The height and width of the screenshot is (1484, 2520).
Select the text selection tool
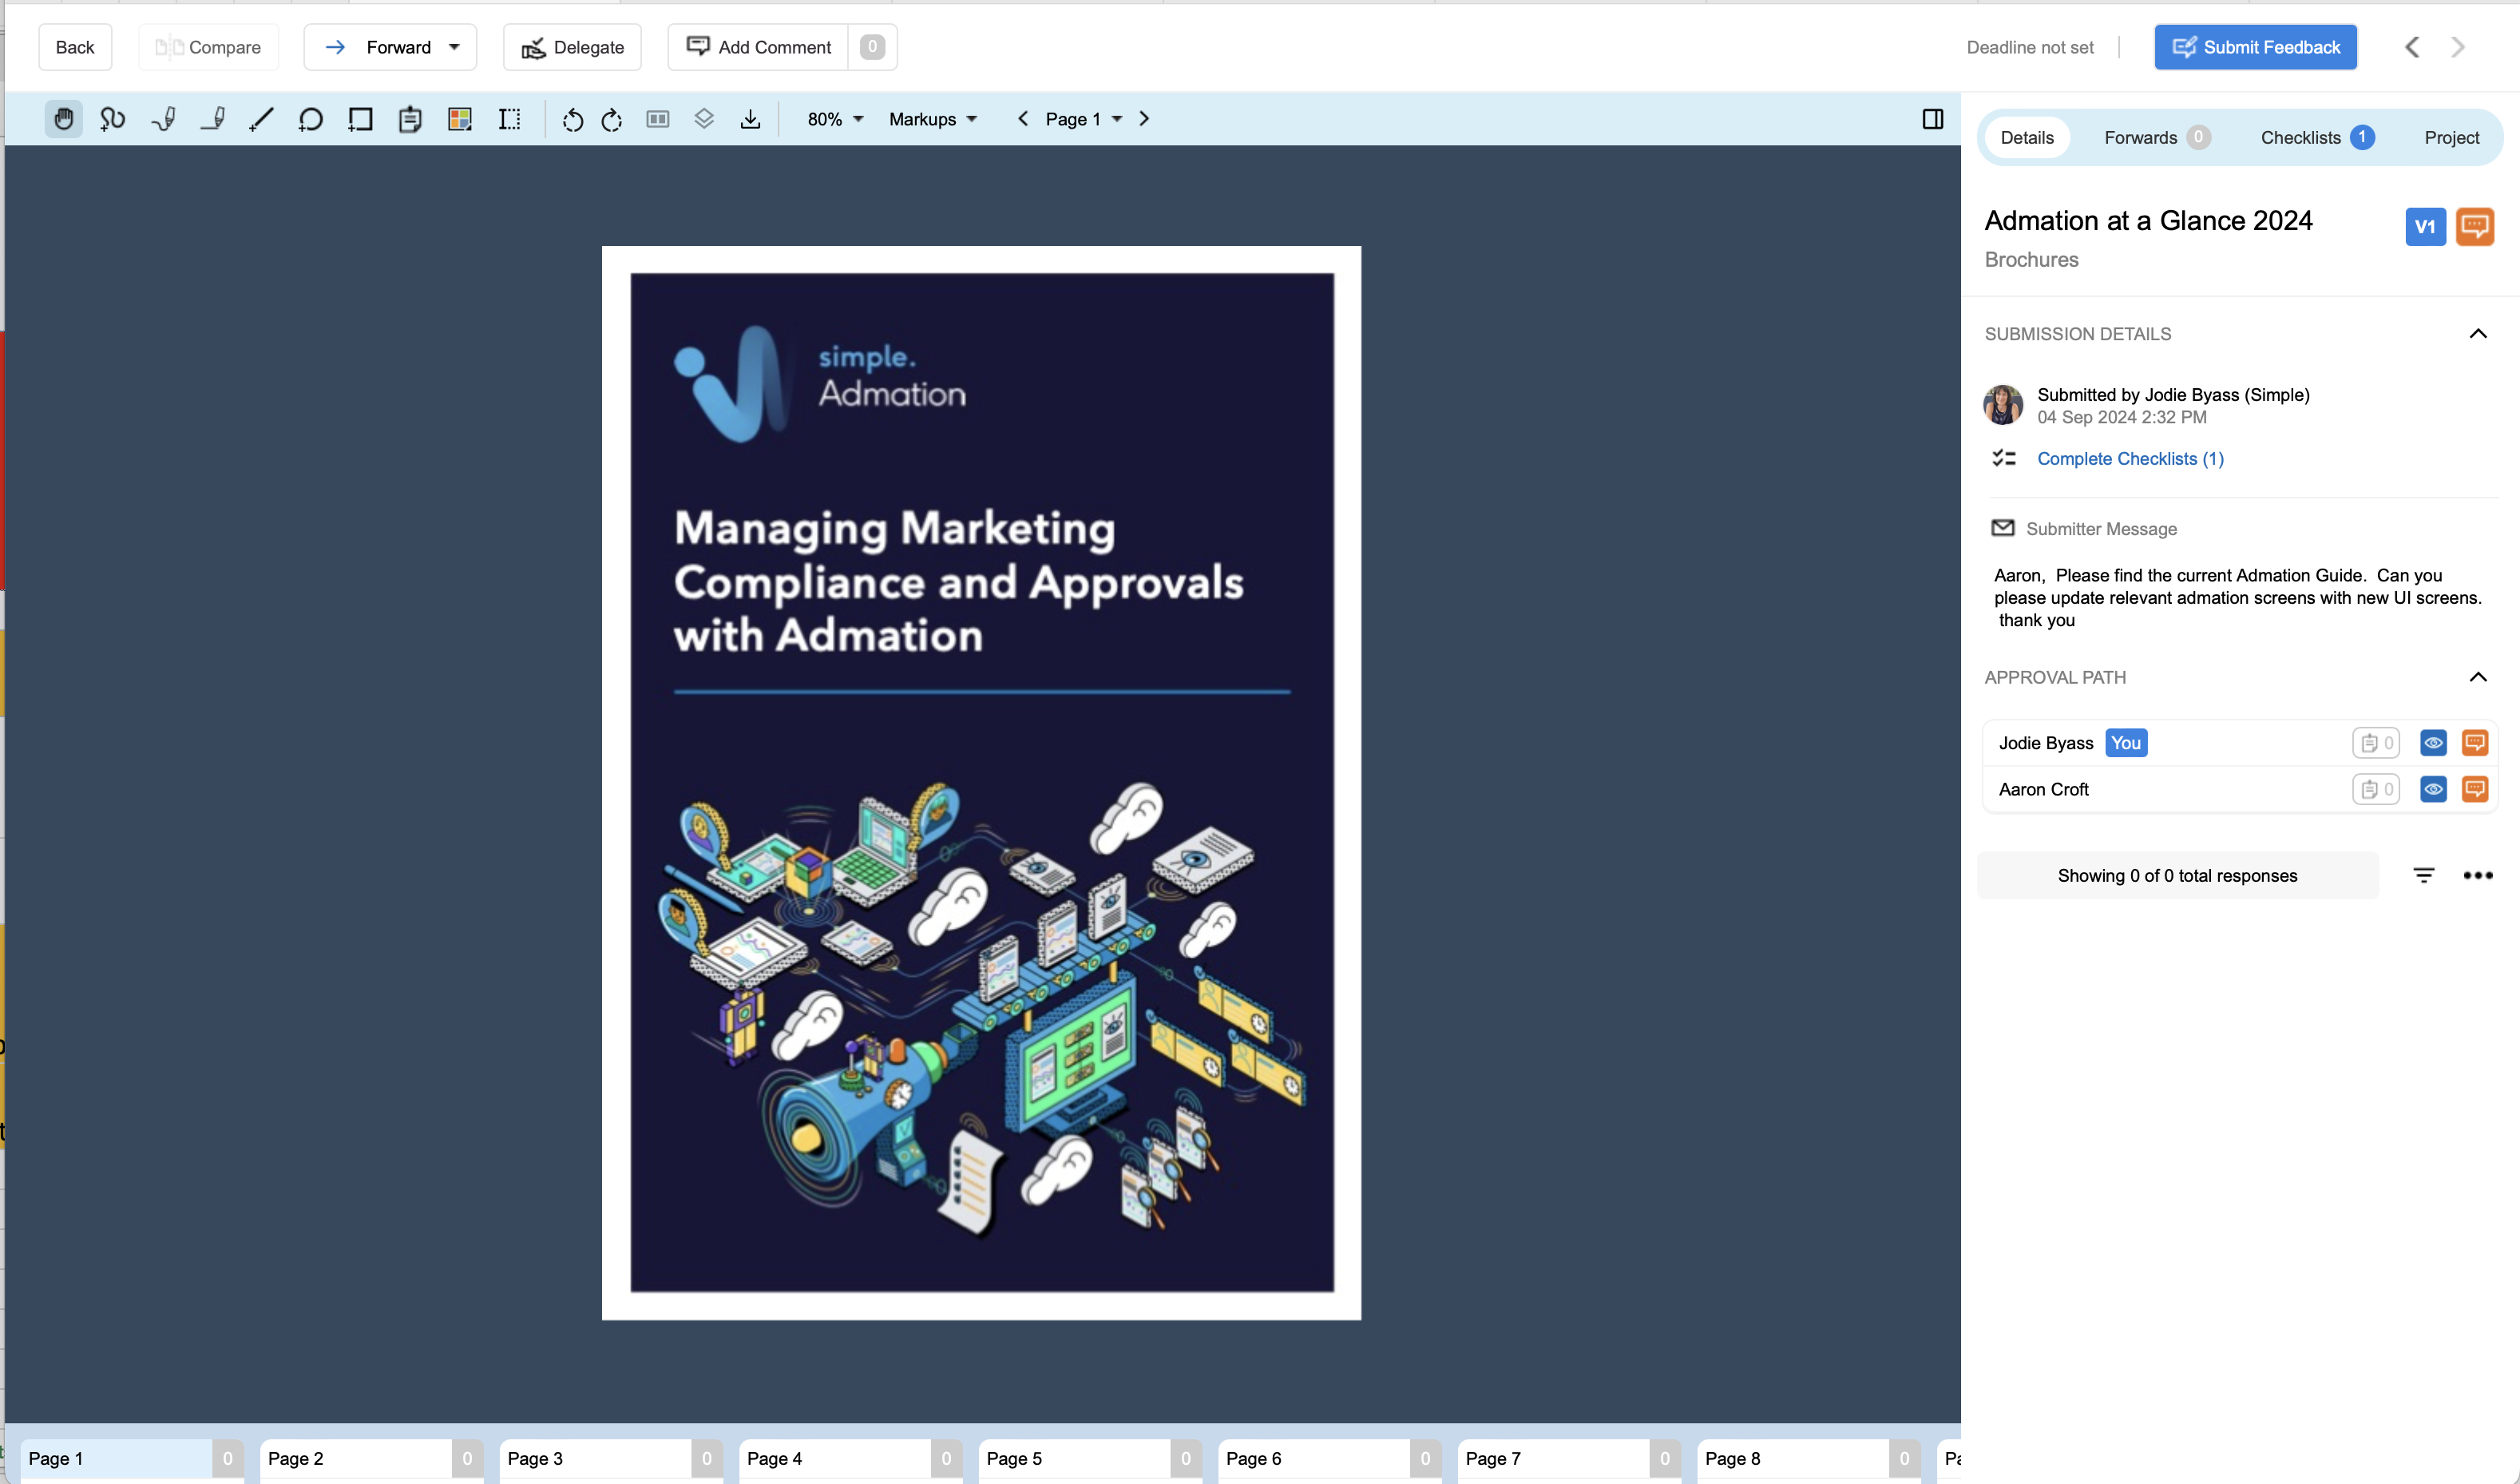510,119
